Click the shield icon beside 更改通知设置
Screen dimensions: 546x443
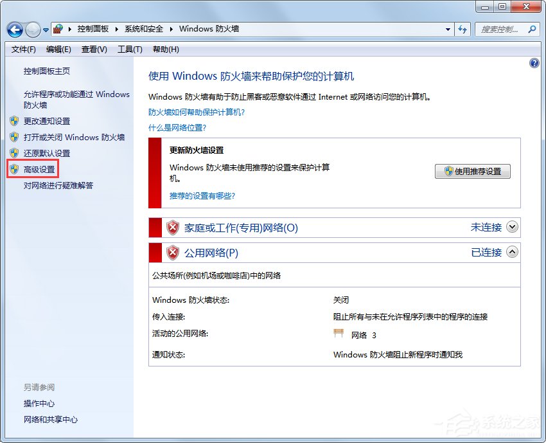[14, 121]
